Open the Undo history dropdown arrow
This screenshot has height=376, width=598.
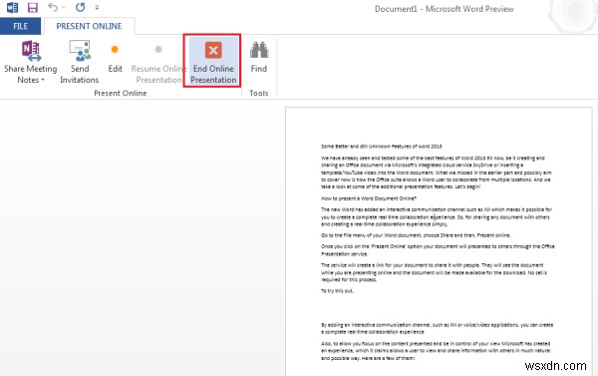pos(64,7)
